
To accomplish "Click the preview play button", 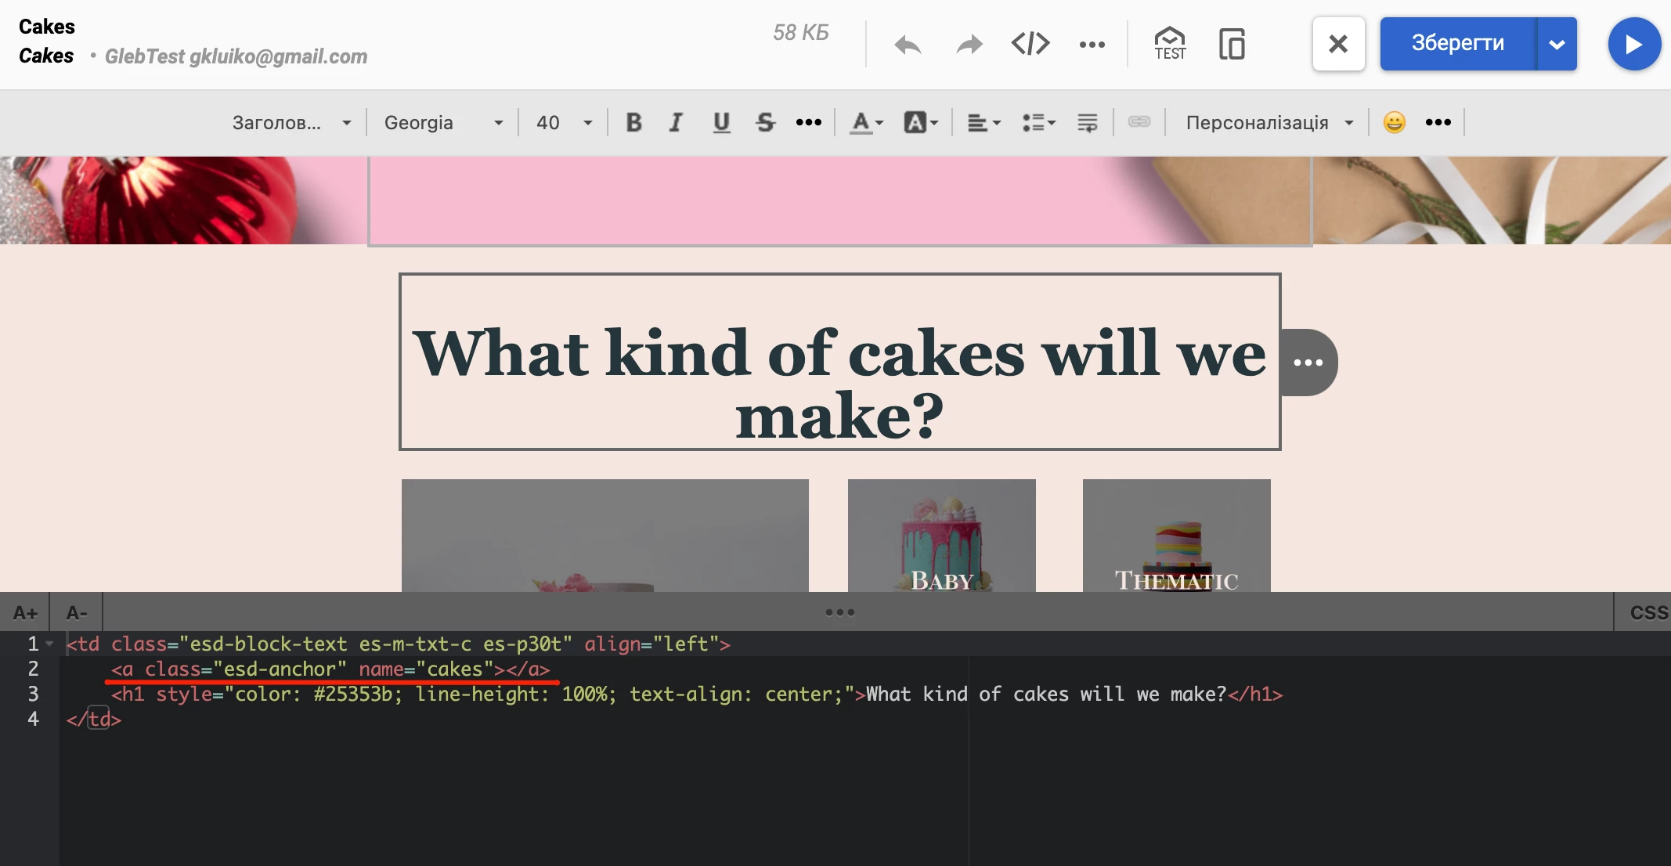I will pyautogui.click(x=1633, y=44).
